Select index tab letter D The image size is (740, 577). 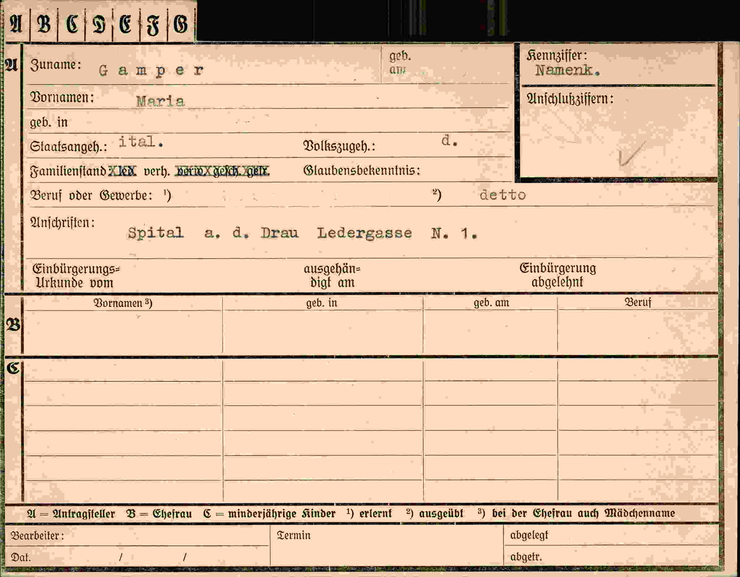tap(99, 24)
